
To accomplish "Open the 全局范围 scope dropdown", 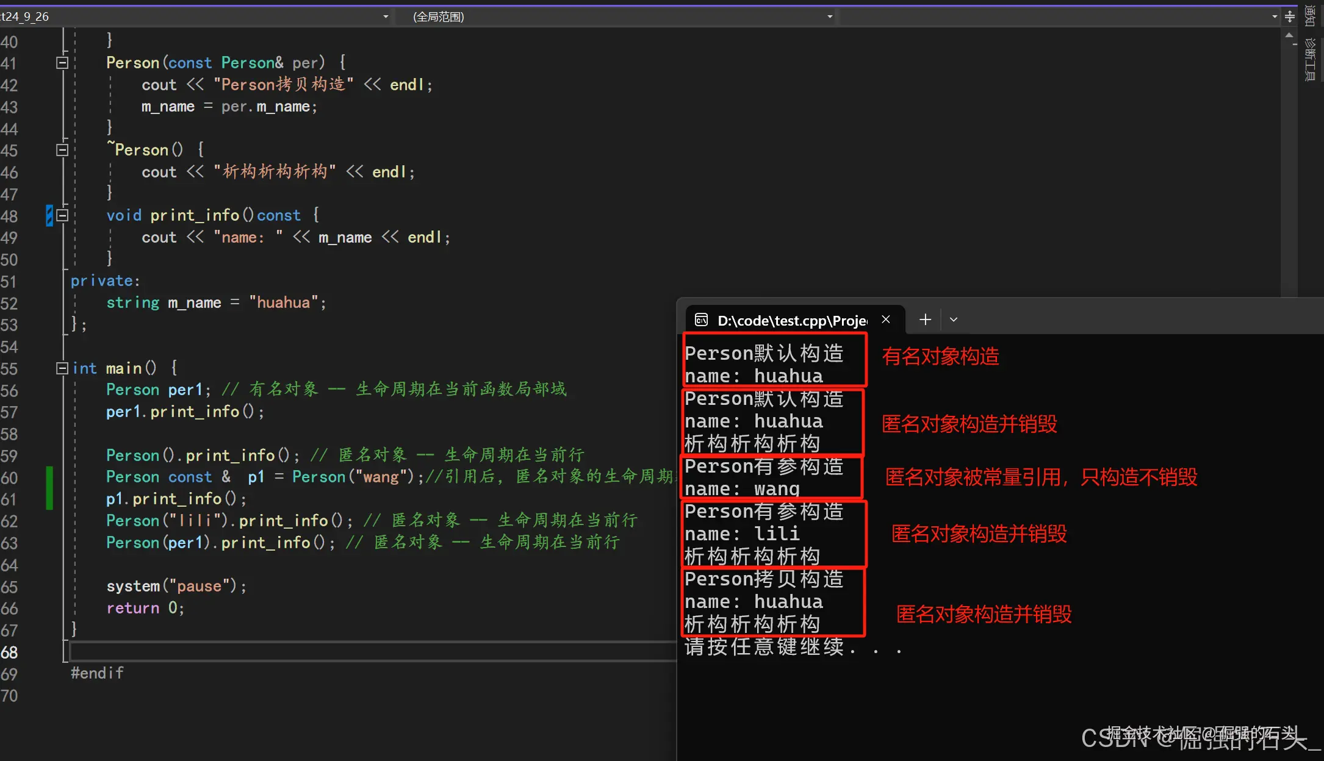I will tap(829, 16).
